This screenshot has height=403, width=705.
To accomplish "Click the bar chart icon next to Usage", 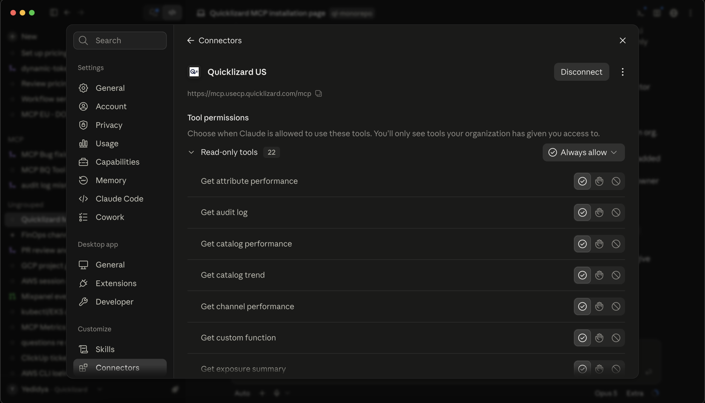I will coord(83,143).
